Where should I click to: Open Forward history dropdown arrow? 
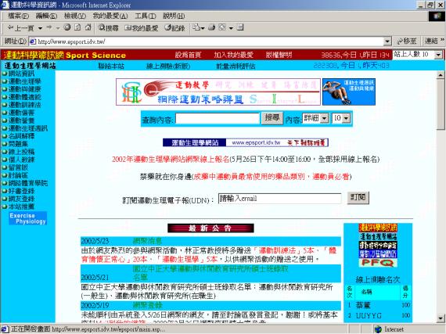(x=58, y=28)
